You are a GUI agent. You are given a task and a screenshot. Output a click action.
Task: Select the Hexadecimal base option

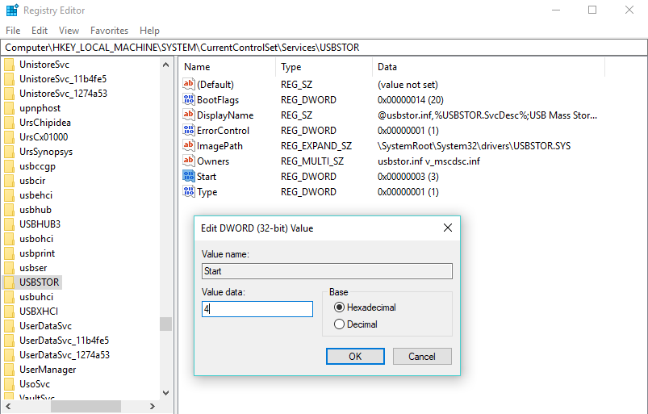click(x=365, y=307)
